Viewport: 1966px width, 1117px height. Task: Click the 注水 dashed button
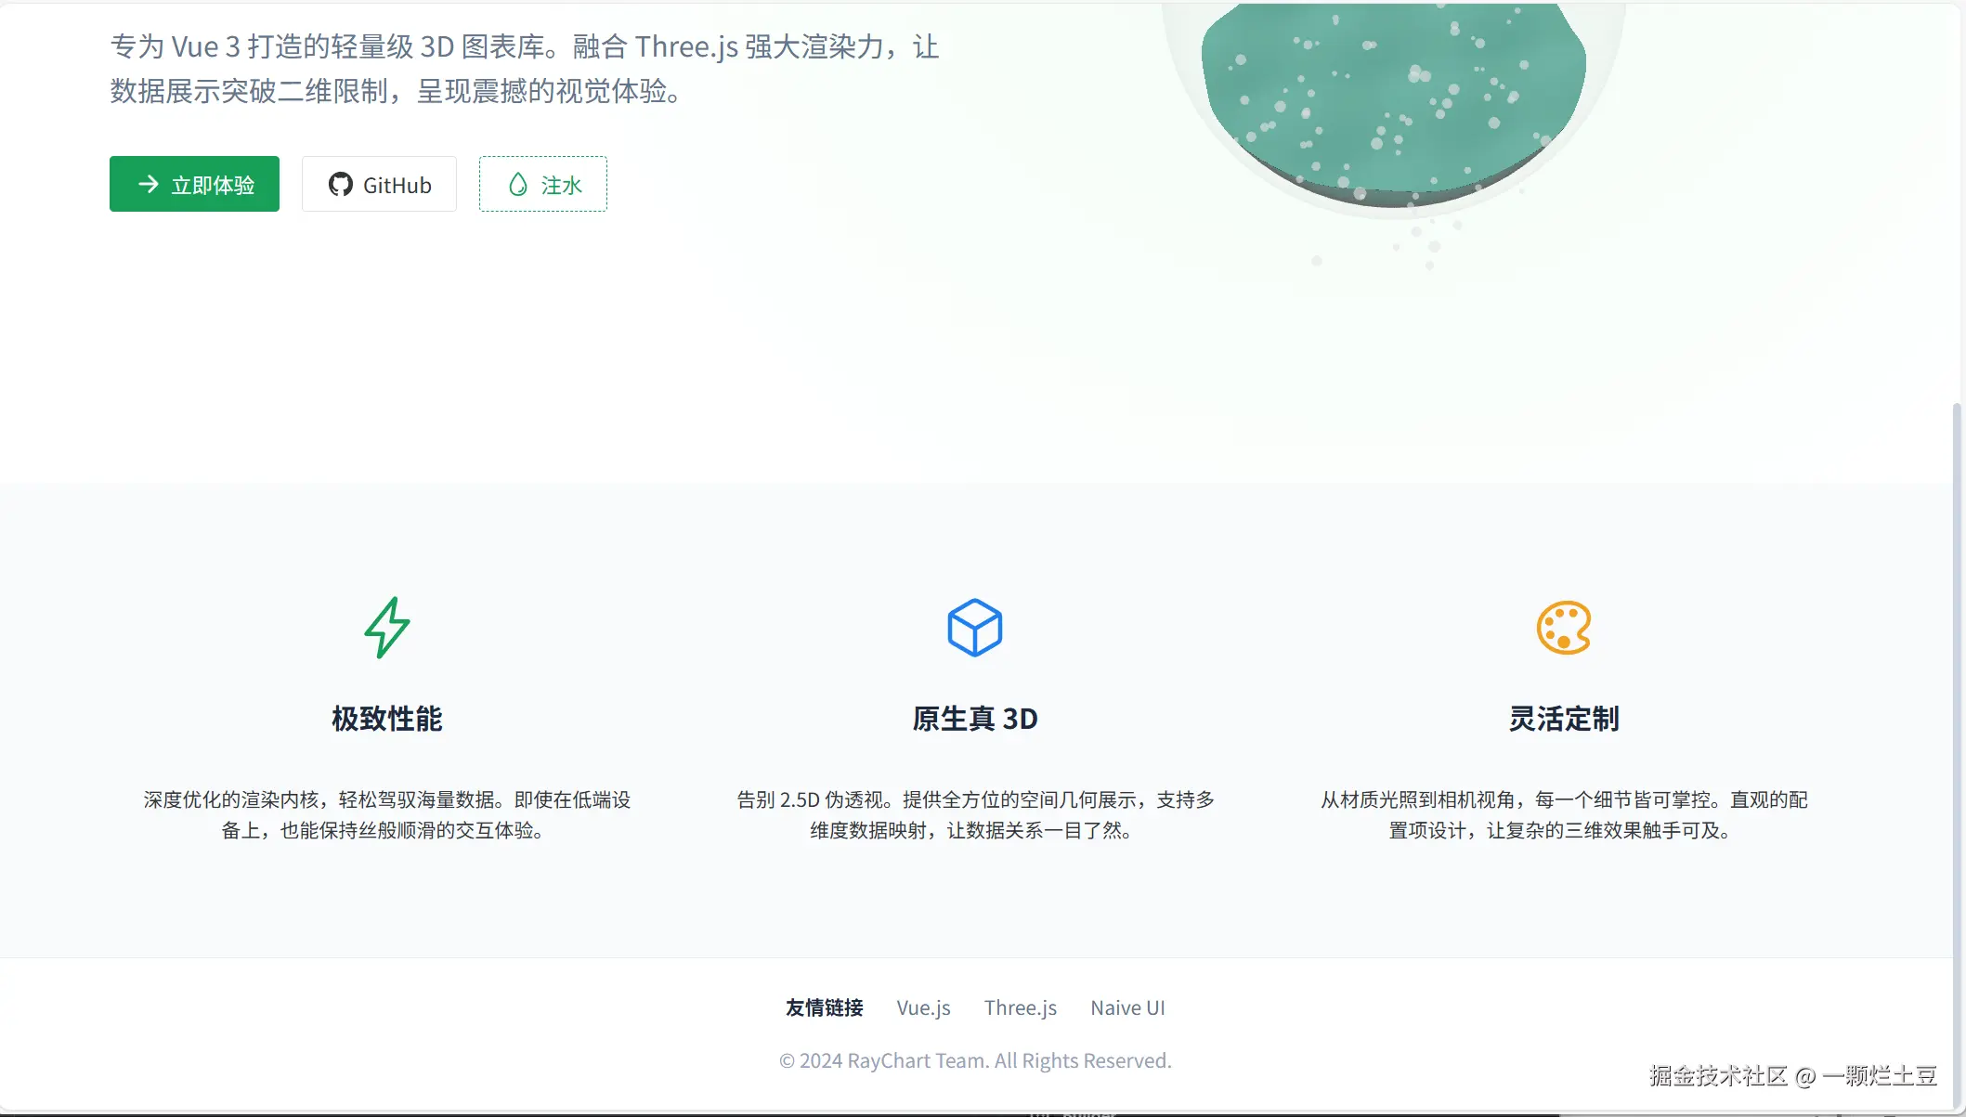coord(543,184)
